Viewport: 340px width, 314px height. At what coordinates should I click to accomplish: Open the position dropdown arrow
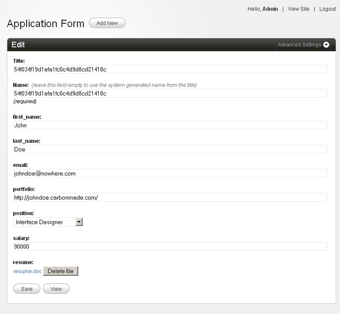[x=79, y=222]
